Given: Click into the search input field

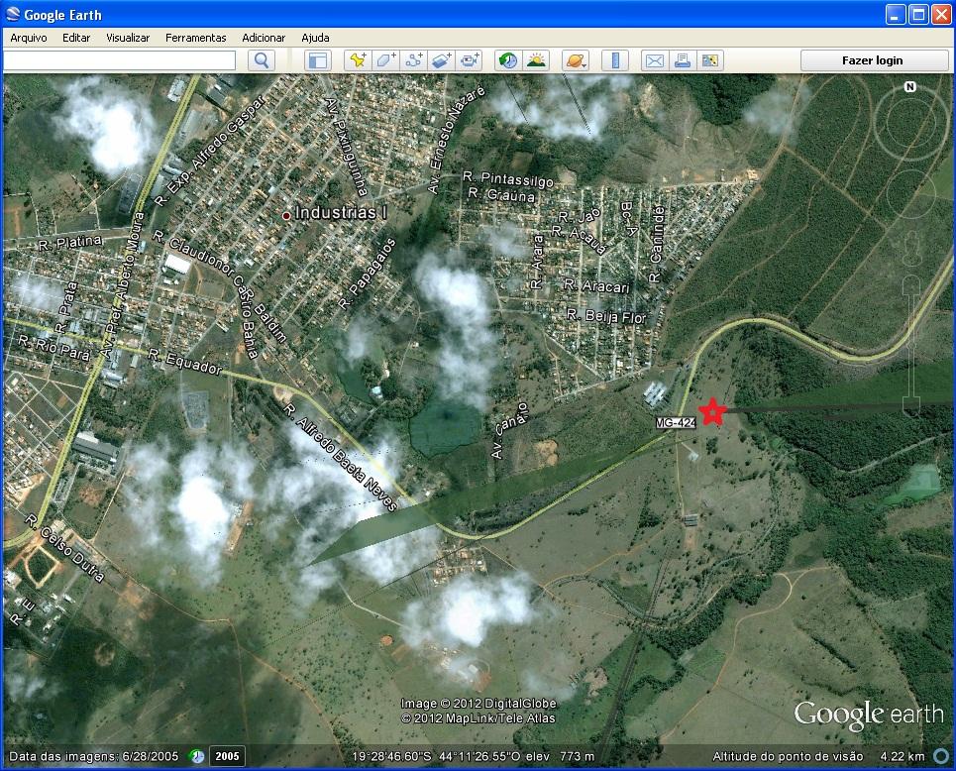Looking at the screenshot, I should click(120, 60).
